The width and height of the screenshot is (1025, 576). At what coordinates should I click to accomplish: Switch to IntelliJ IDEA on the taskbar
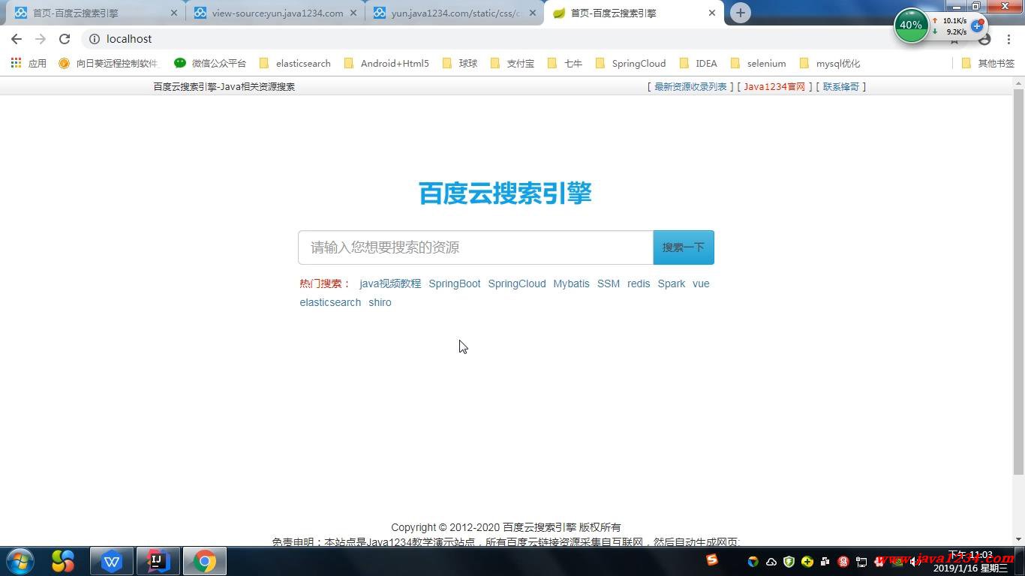point(158,561)
